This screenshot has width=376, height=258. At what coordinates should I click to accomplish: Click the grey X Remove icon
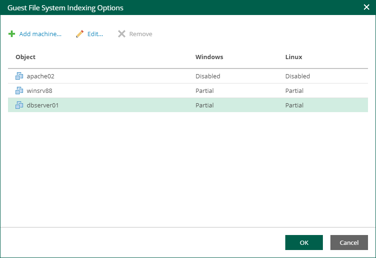click(122, 34)
